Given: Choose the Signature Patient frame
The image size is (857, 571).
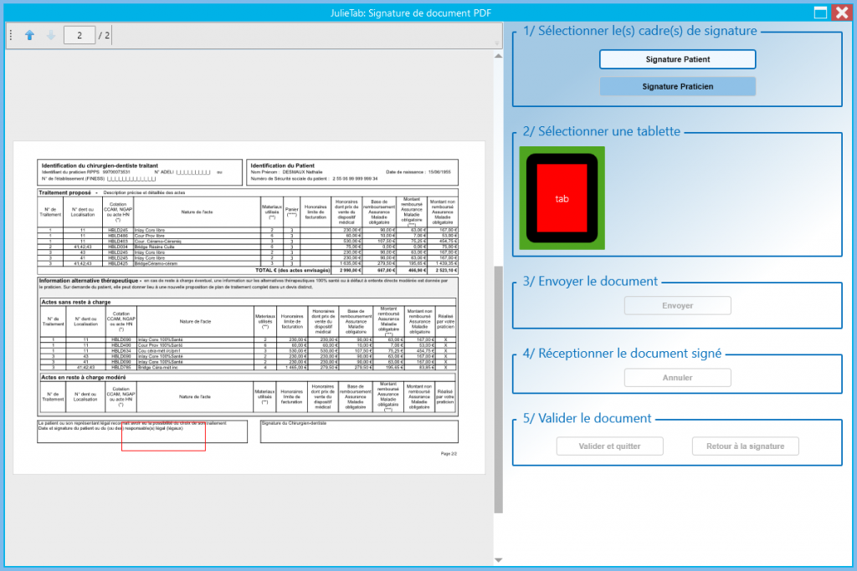Looking at the screenshot, I should 677,59.
